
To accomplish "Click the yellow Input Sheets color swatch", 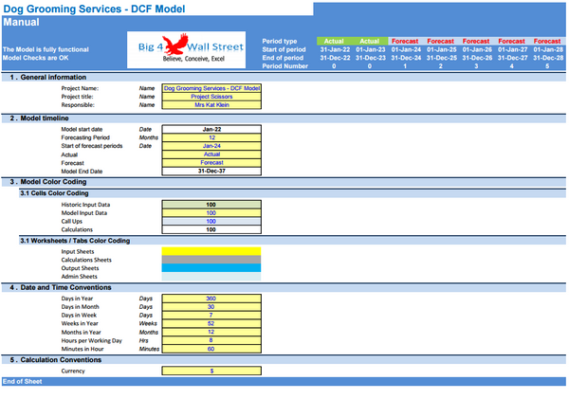I will [x=211, y=251].
